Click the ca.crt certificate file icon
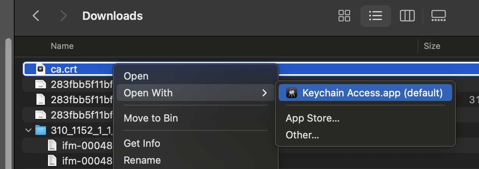This screenshot has width=479, height=169. click(x=41, y=69)
